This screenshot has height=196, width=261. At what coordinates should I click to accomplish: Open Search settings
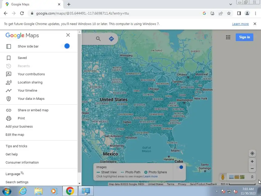(17, 182)
